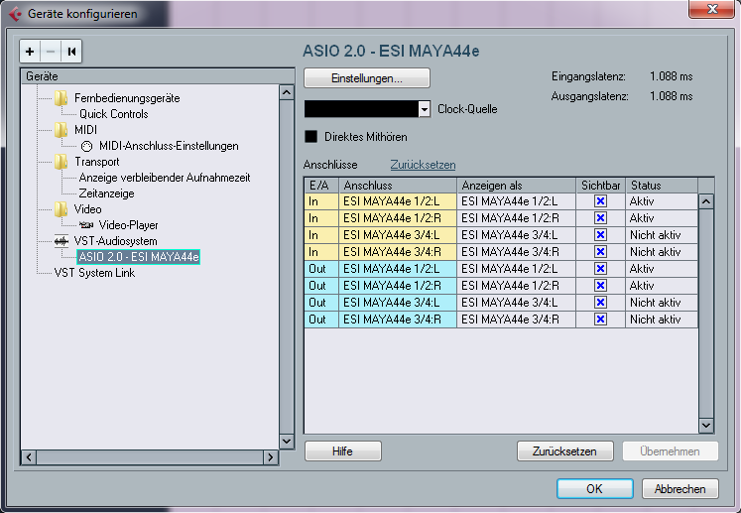
Task: Click the Sichtbar column header
Action: [601, 186]
